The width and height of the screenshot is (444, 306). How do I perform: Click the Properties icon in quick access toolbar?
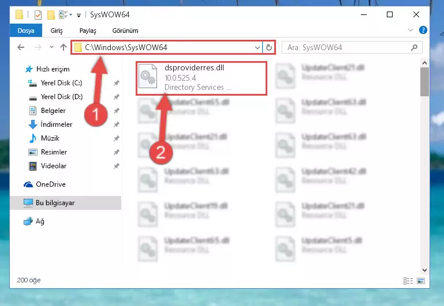point(38,14)
